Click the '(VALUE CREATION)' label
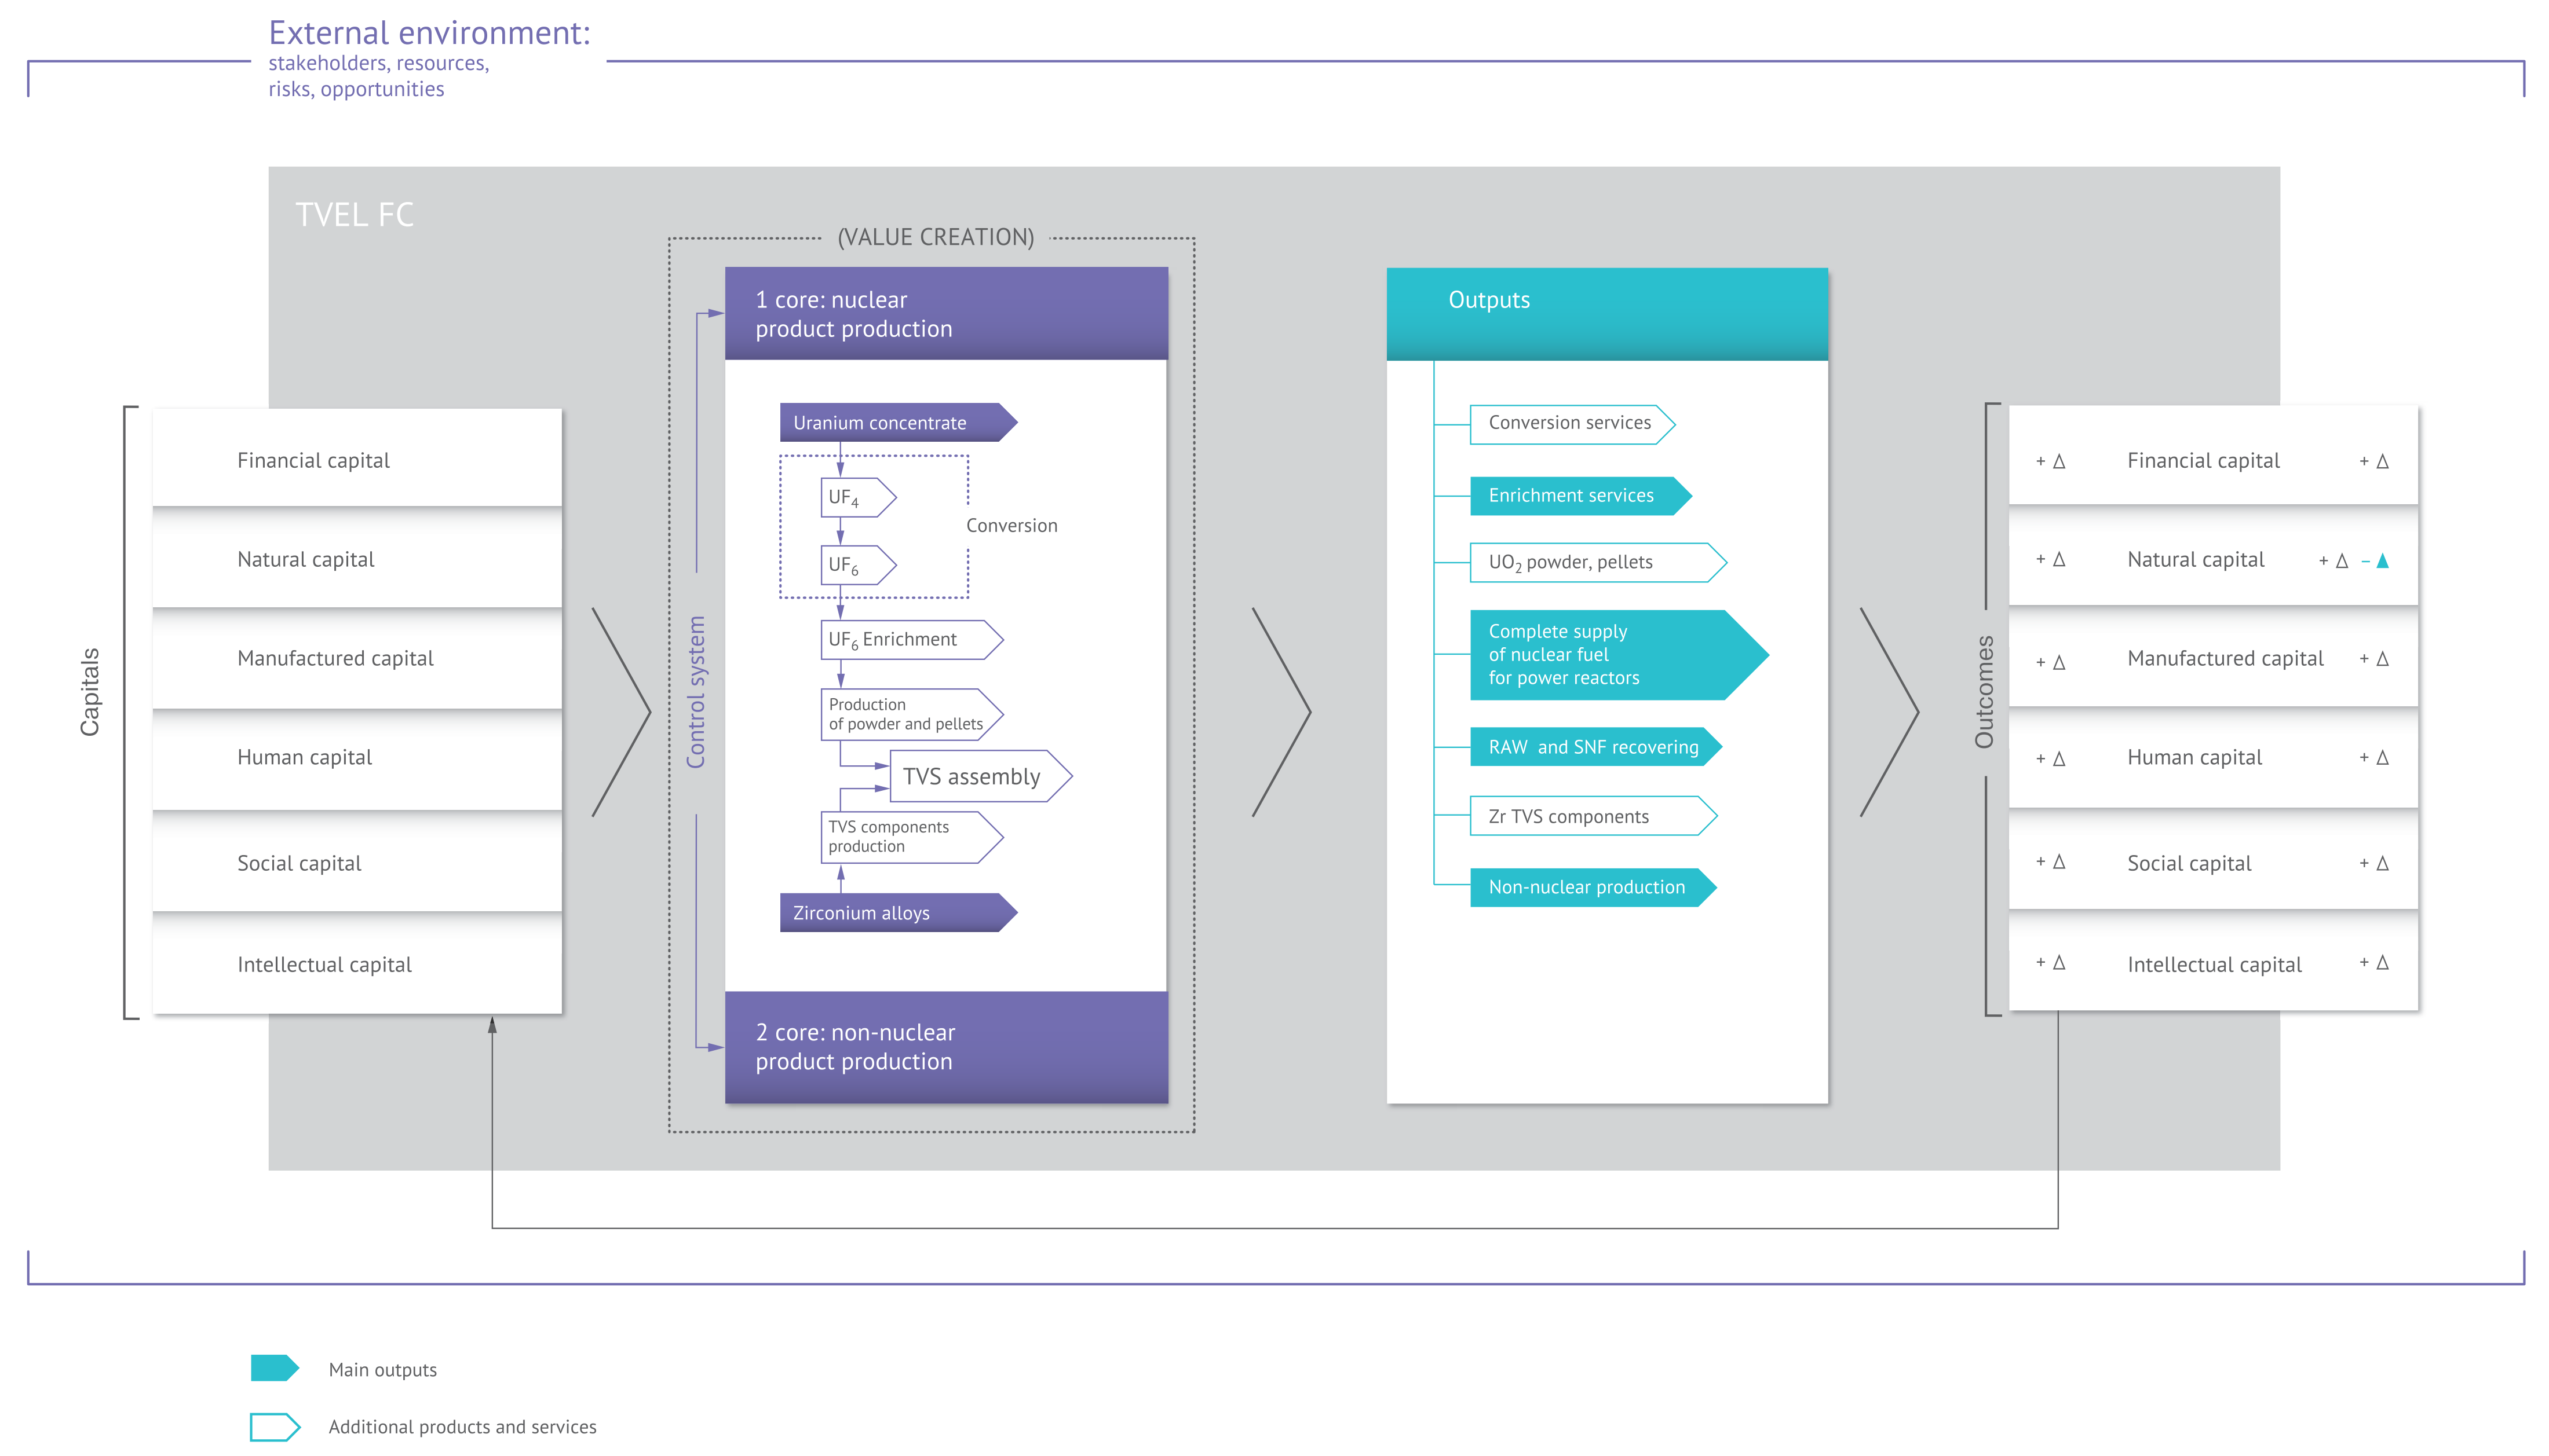This screenshot has height=1456, width=2549. pyautogui.click(x=936, y=237)
